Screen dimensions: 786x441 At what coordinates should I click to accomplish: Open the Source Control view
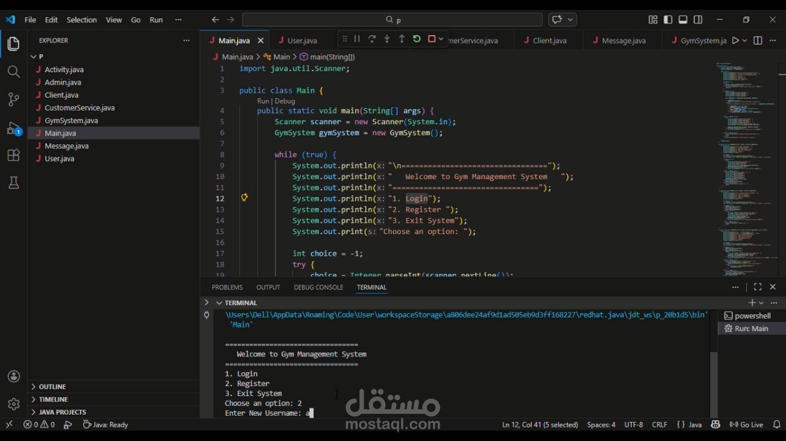click(14, 100)
